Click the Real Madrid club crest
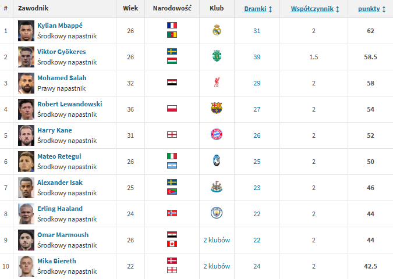The width and height of the screenshot is (393, 279). [x=217, y=30]
